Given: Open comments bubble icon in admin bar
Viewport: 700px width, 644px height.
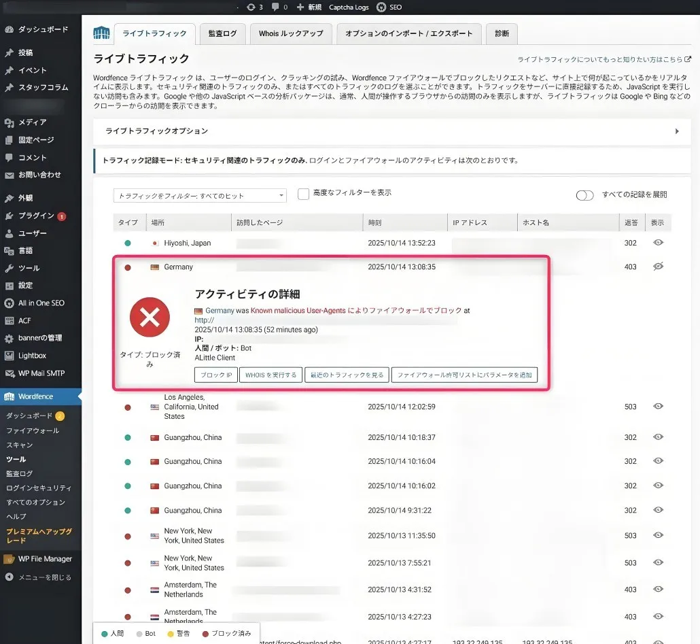Looking at the screenshot, I should 275,7.
